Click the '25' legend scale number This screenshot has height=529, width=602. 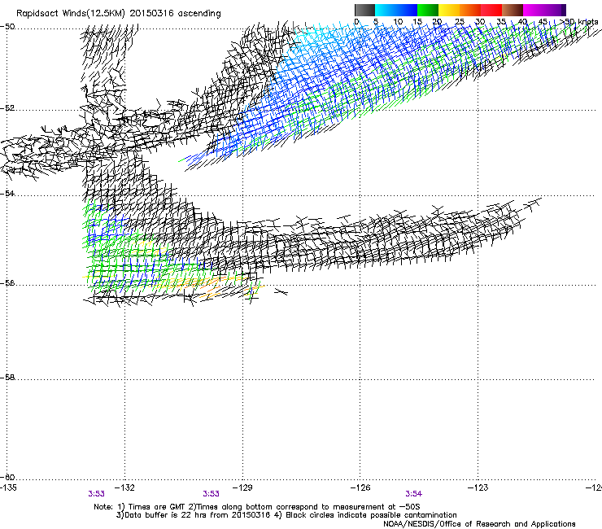(460, 22)
